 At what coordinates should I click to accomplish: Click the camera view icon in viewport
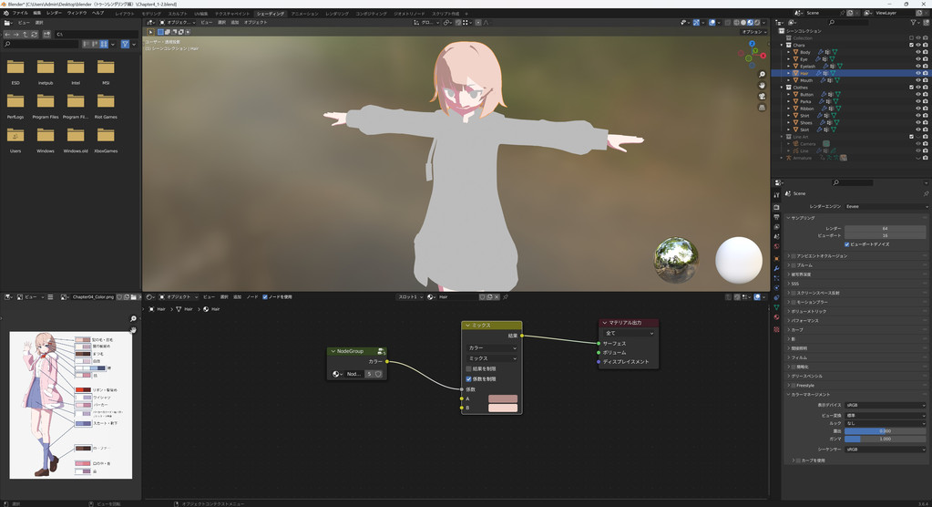pos(763,97)
